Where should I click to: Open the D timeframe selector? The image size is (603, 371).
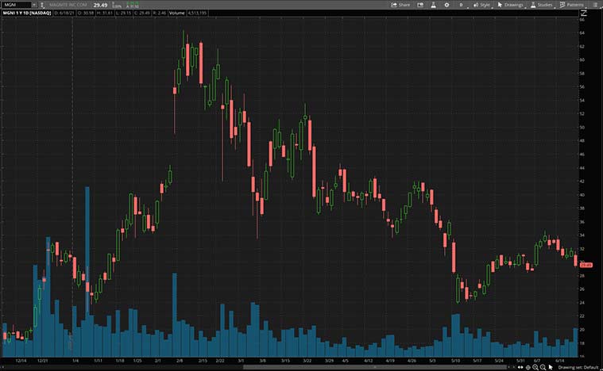coord(461,5)
